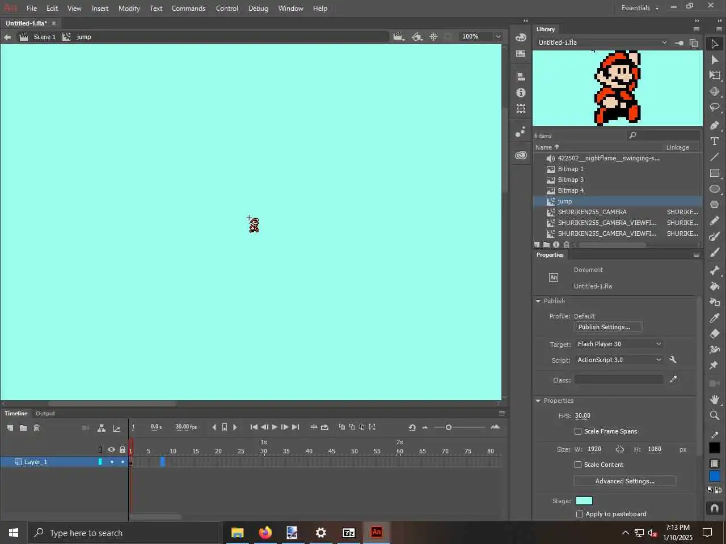Select the Zoom magnifier tool
726x544 pixels.
click(715, 415)
